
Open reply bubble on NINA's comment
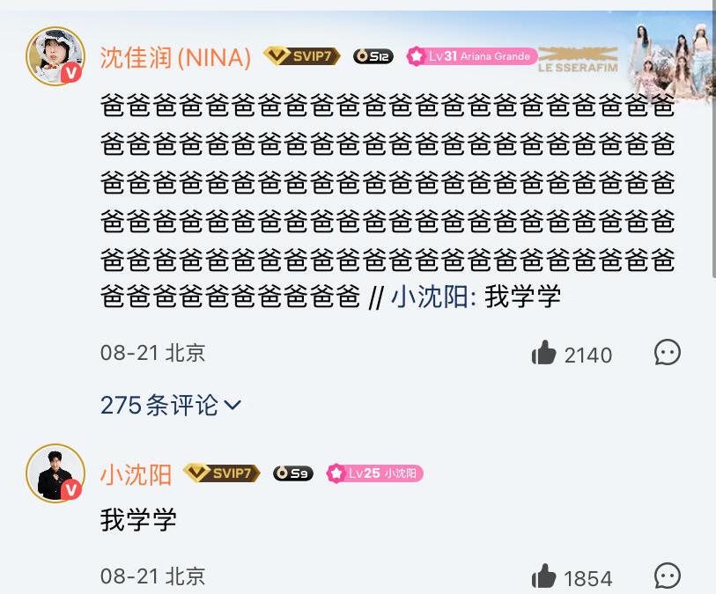pyautogui.click(x=668, y=352)
